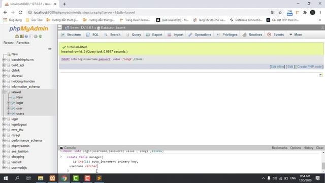This screenshot has width=325, height=183.
Task: Open Recent tables tab in sidebar
Action: [9, 43]
